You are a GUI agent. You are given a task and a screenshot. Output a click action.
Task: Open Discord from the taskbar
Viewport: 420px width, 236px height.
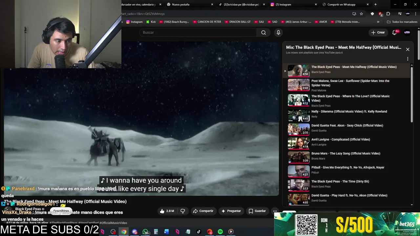pos(135,232)
